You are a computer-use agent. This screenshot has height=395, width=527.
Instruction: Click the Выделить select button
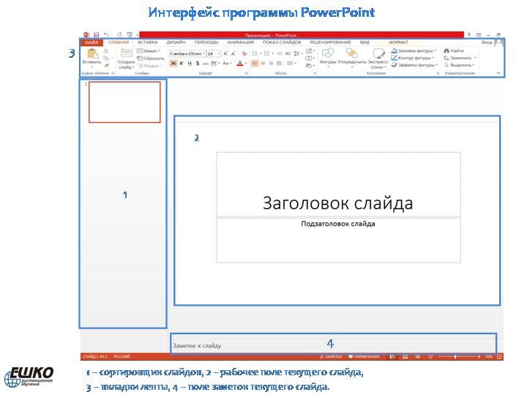coord(459,65)
